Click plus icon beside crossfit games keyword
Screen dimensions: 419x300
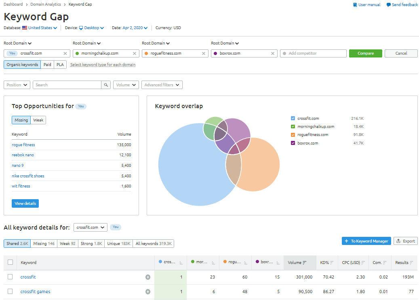148,292
